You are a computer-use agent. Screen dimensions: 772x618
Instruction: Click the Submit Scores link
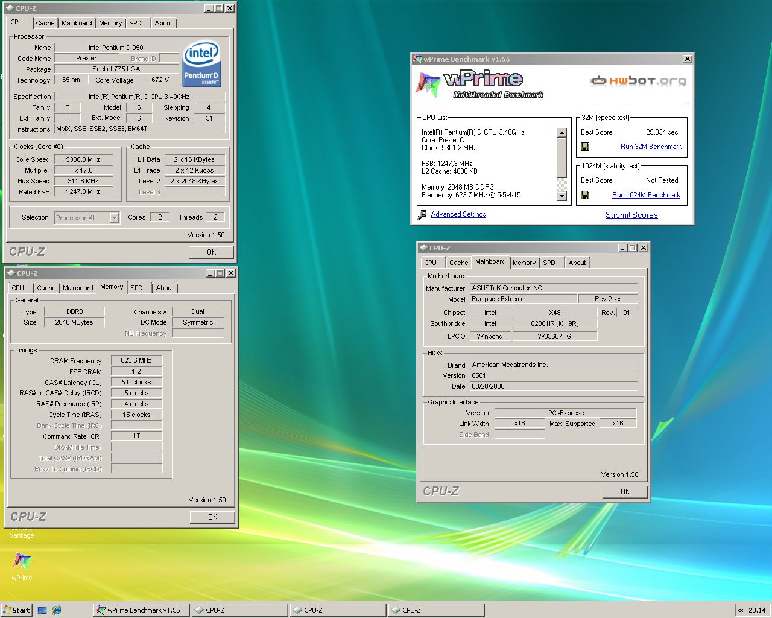[631, 215]
